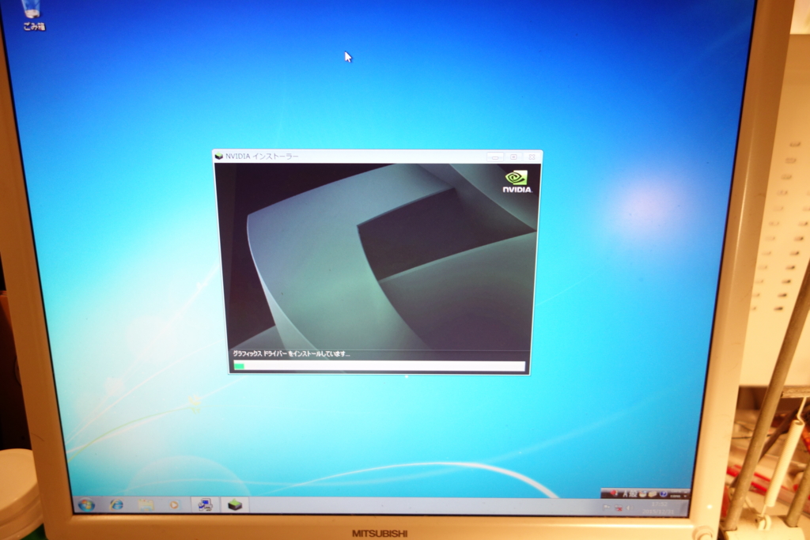Click the graphics driver installing status text
Image resolution: width=810 pixels, height=540 pixels.
click(291, 353)
